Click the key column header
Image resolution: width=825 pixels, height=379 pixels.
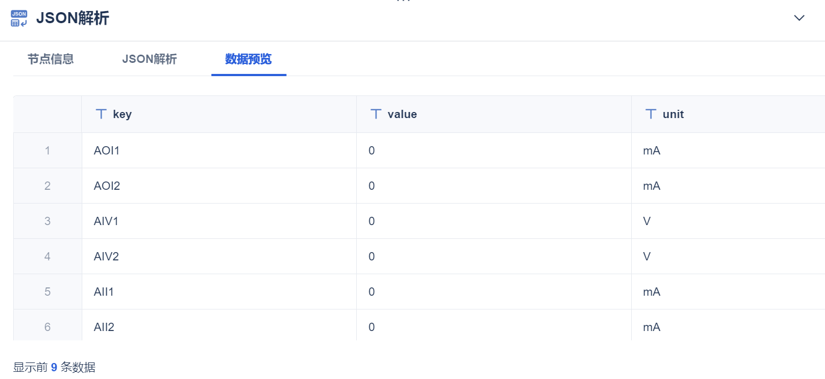tap(122, 115)
